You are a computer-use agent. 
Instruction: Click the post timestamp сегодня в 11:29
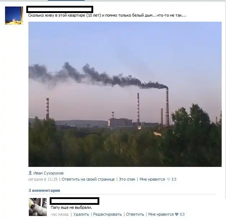point(43,179)
